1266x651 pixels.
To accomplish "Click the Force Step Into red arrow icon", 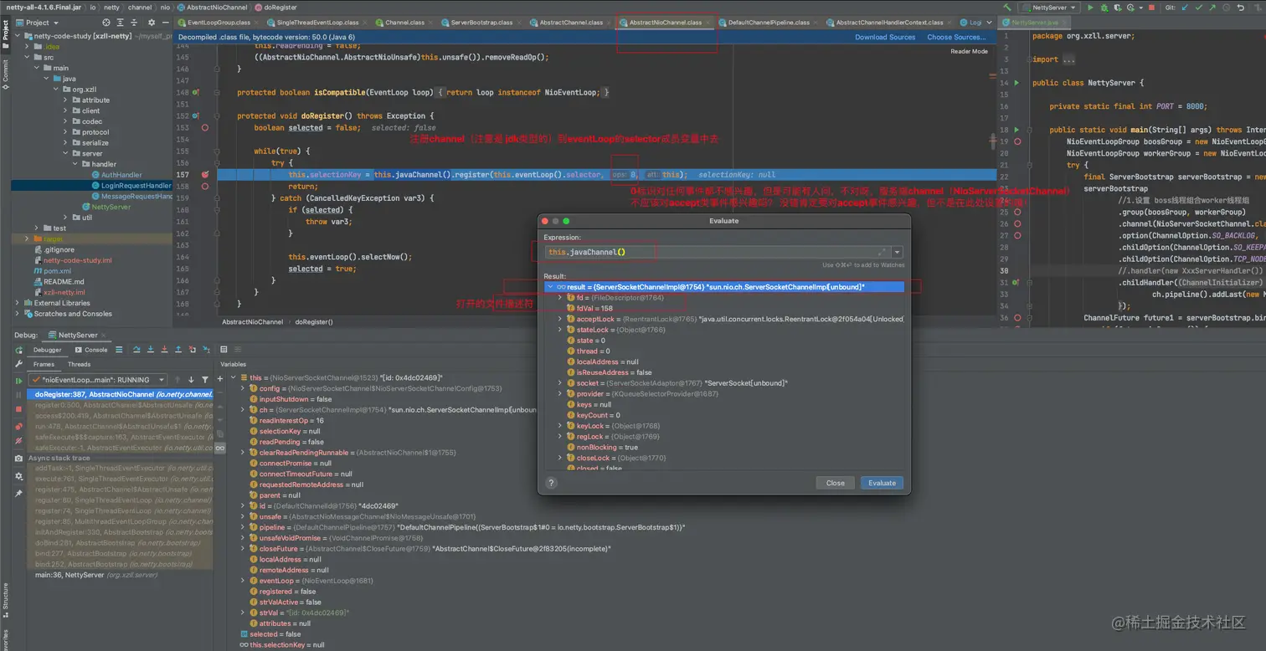I will pyautogui.click(x=164, y=349).
